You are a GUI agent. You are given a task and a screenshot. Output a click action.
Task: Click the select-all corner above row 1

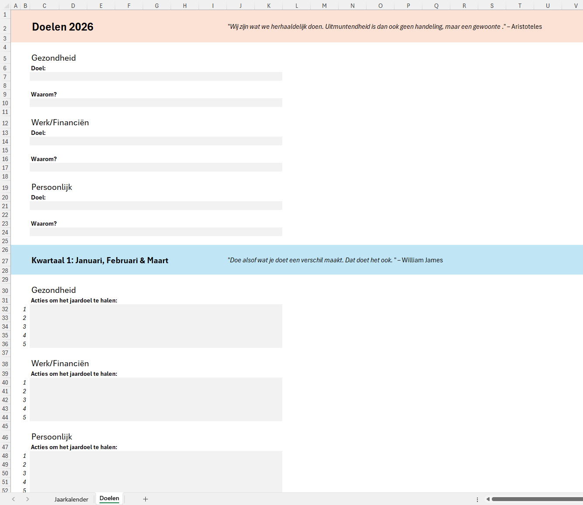(x=5, y=6)
